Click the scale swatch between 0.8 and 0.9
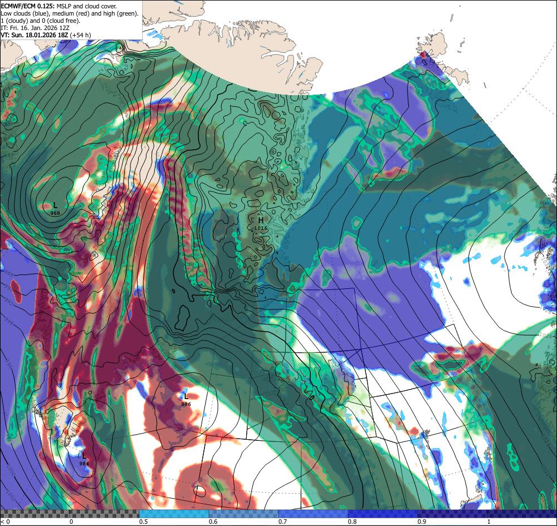The image size is (557, 526). [x=382, y=514]
